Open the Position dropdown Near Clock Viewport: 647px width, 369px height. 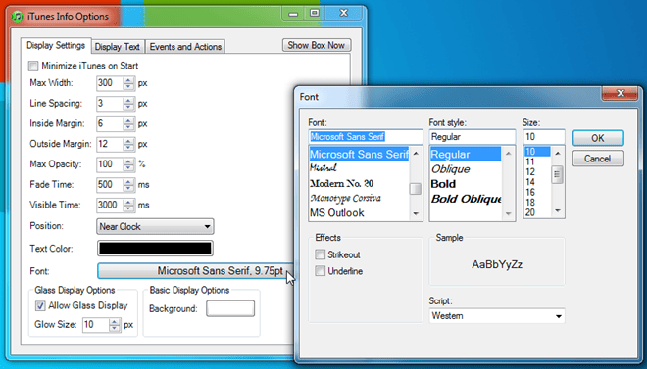[155, 226]
